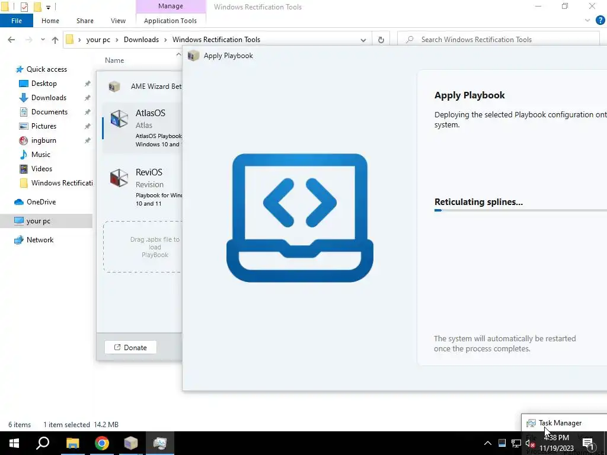
Task: Click the Reticulating splines progress bar
Action: (520, 210)
